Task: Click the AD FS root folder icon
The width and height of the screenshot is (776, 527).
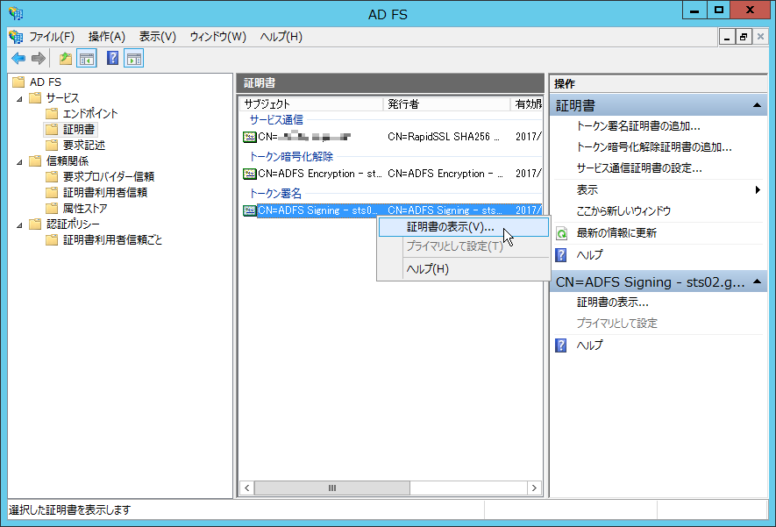Action: [18, 82]
